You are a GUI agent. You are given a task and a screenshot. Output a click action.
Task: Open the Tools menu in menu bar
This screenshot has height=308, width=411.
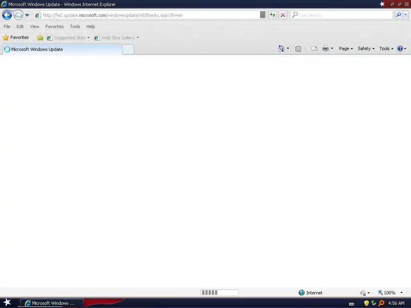coord(75,26)
